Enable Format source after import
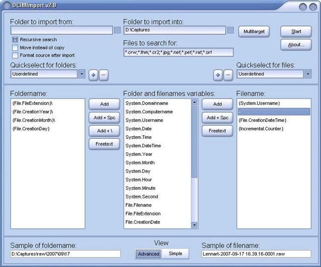Viewport: 321px width, 267px height. pos(15,55)
